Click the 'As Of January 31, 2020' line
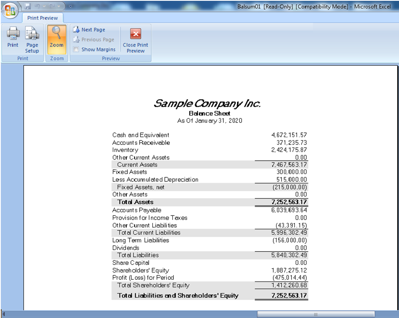 (210, 120)
